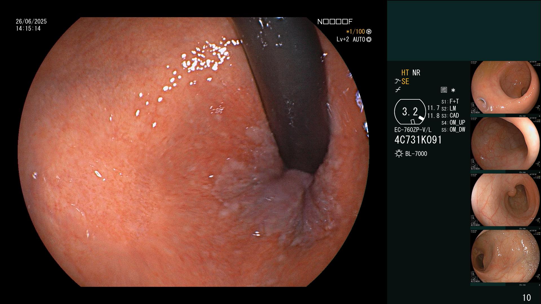Click the date 26/06/2025
Viewport: 541px width, 304px height.
(x=31, y=21)
